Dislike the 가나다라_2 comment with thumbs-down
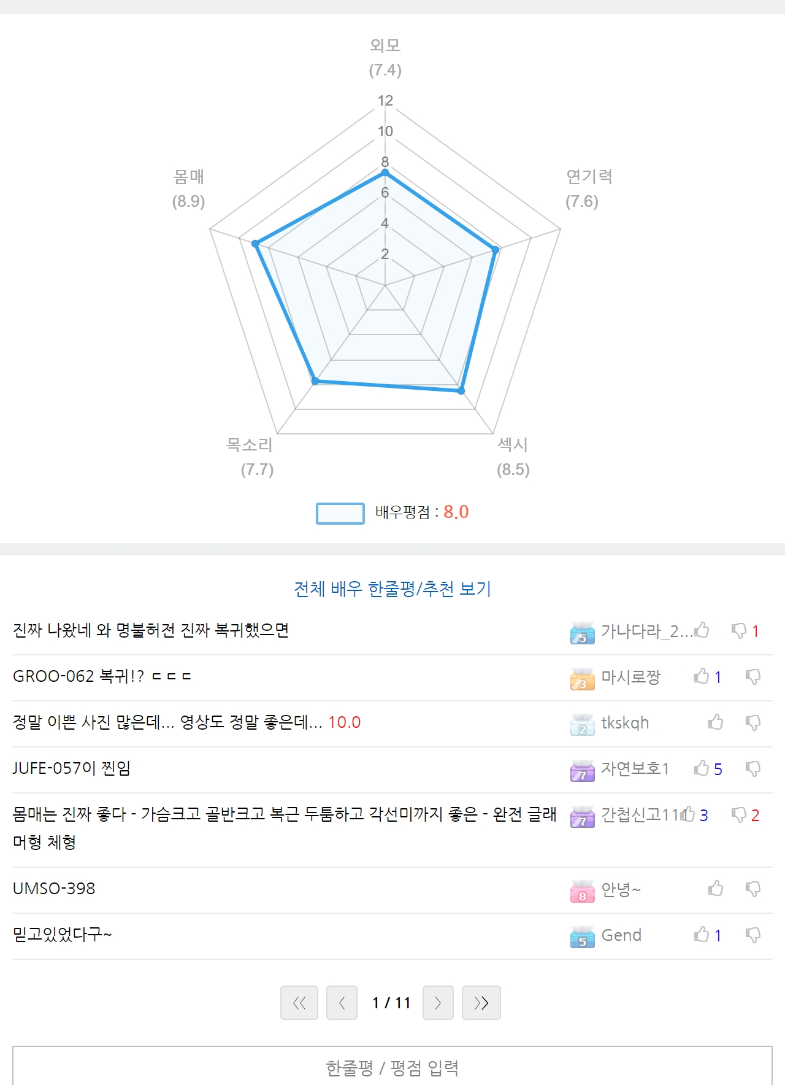This screenshot has width=785, height=1085. click(738, 630)
